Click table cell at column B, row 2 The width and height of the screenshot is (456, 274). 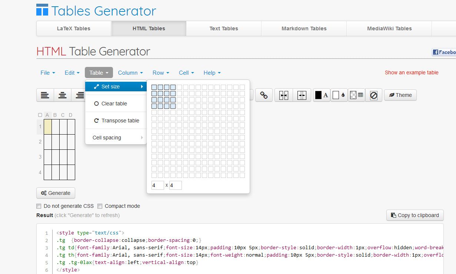56,142
